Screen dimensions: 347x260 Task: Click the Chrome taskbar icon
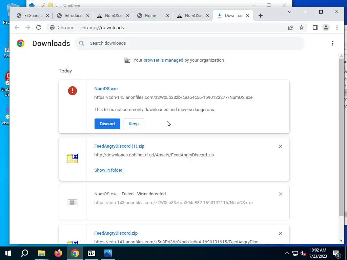(x=75, y=253)
